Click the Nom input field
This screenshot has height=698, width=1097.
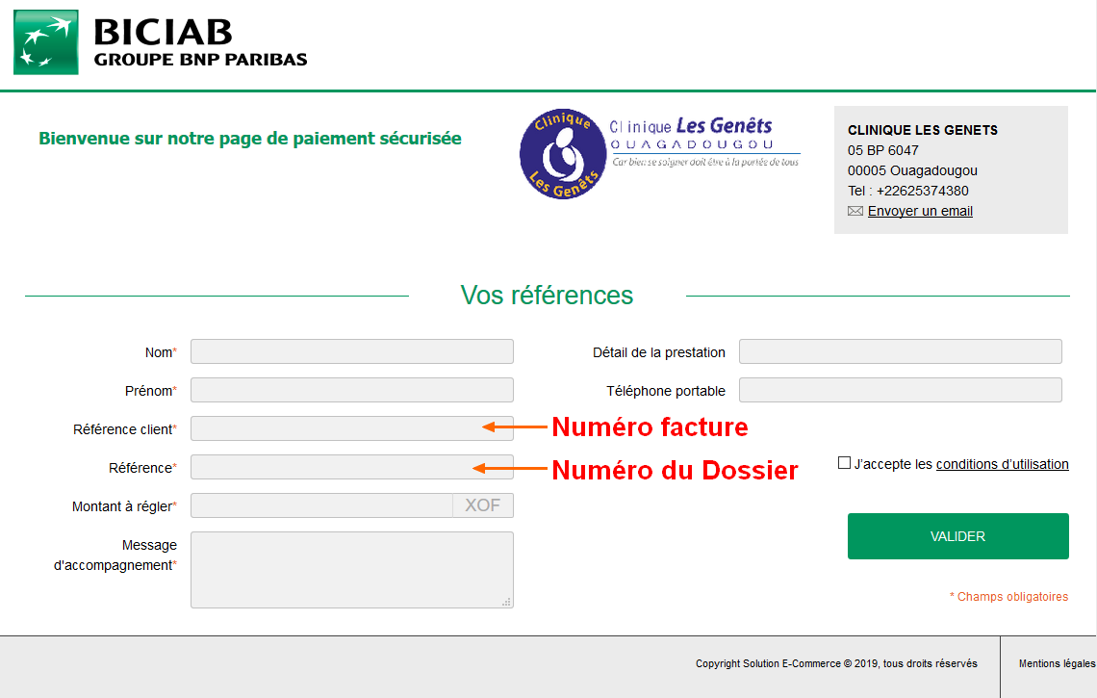tap(351, 350)
